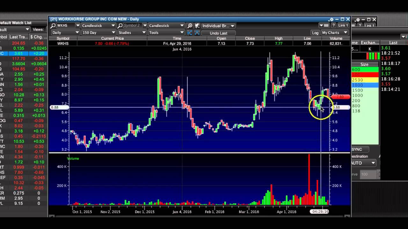Open the chart's question mark help button
Image resolution: width=408 pixels, height=229 pixels.
click(x=333, y=25)
